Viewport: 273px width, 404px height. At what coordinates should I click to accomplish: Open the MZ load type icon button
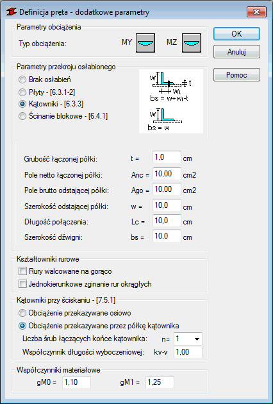[192, 43]
